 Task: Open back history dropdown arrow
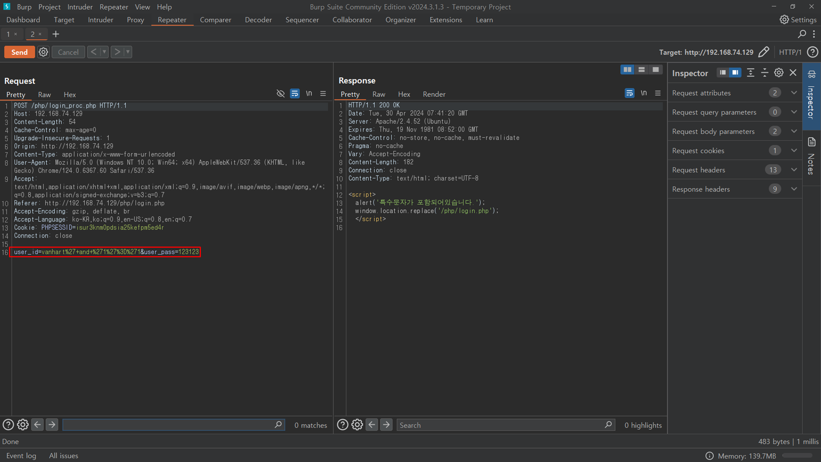coord(104,52)
